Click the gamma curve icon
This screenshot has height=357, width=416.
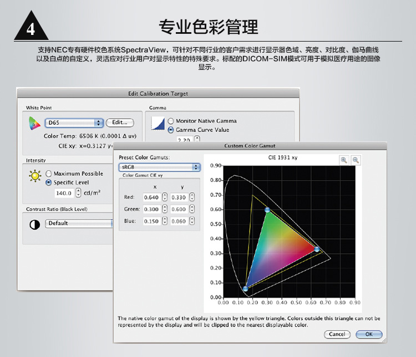[x=159, y=124]
